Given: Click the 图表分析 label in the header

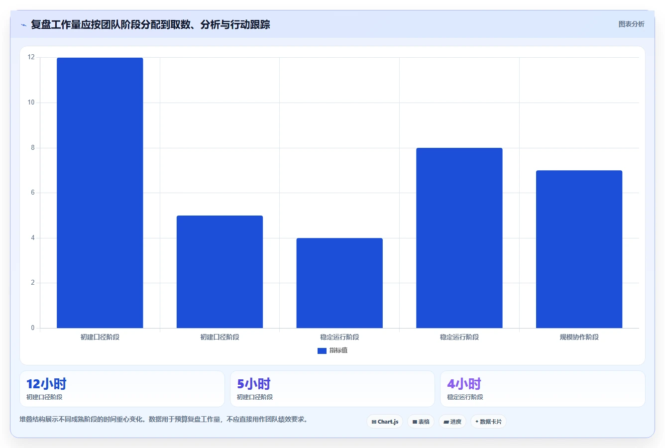Looking at the screenshot, I should tap(631, 24).
